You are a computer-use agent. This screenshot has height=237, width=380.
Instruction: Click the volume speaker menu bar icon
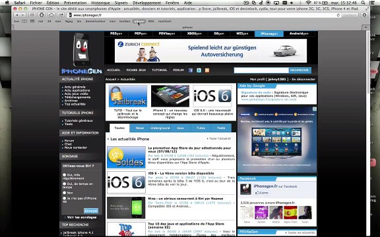[292, 3]
